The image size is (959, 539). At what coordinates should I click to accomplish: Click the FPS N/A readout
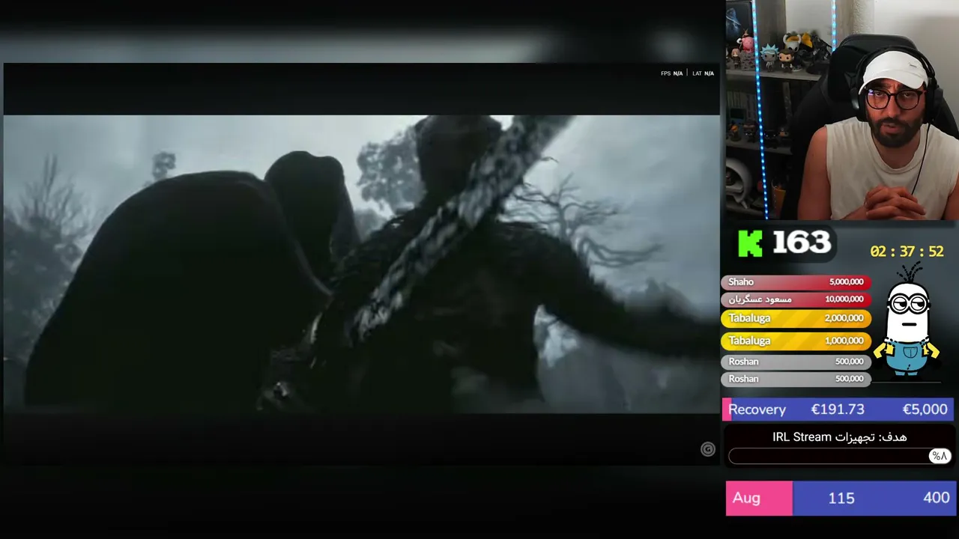coord(671,73)
